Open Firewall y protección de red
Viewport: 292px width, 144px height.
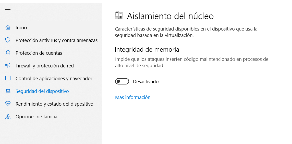45,66
